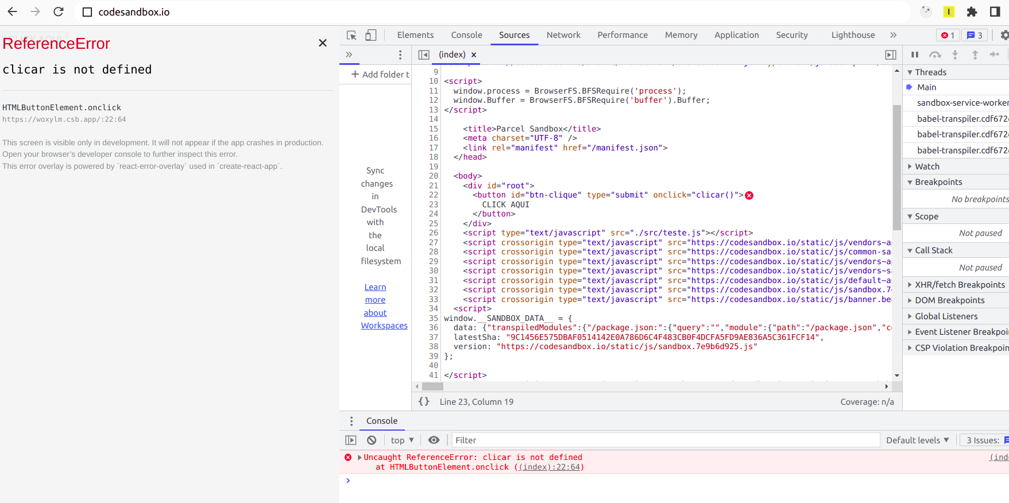Open the top JavaScript context dropdown

[402, 440]
